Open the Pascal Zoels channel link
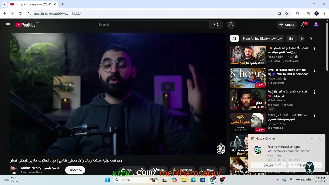The image size is (329, 185). (x=275, y=79)
